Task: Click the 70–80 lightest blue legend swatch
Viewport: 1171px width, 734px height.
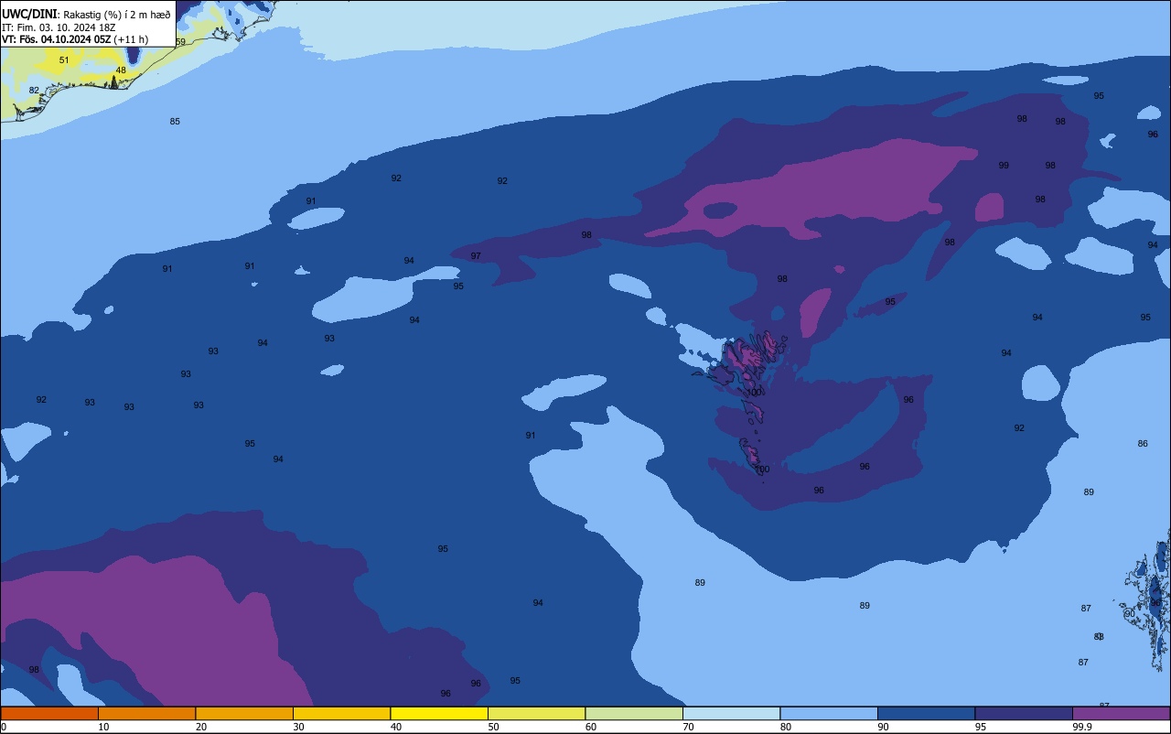Action: tap(731, 713)
